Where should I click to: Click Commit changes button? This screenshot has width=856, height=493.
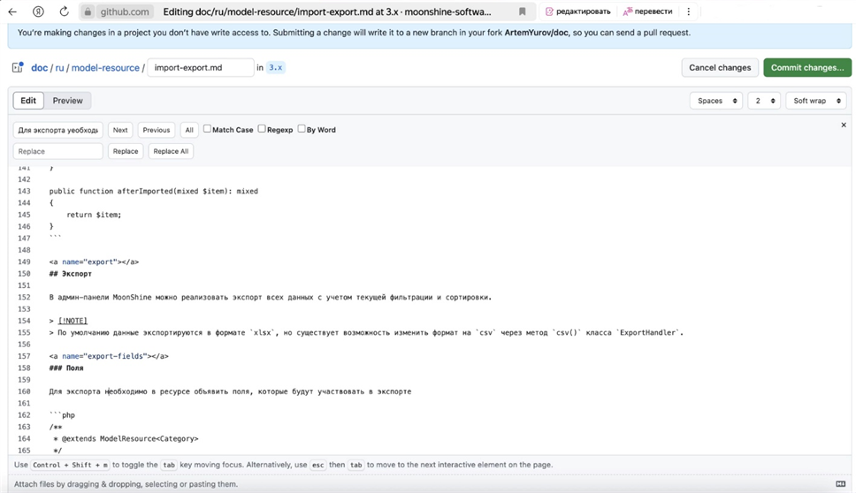pos(806,68)
